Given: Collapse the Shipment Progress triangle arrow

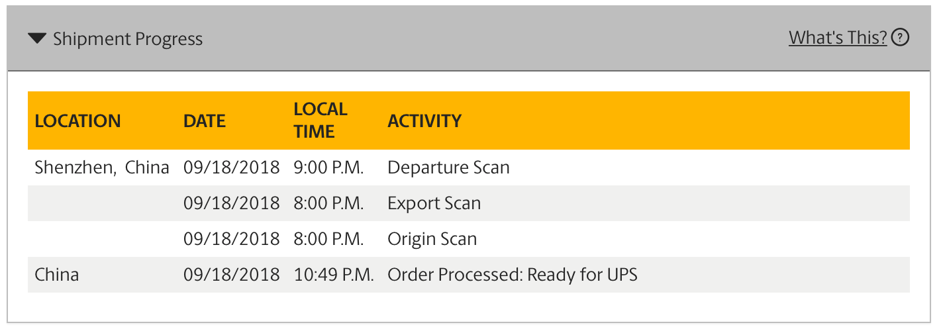Looking at the screenshot, I should click(x=37, y=39).
